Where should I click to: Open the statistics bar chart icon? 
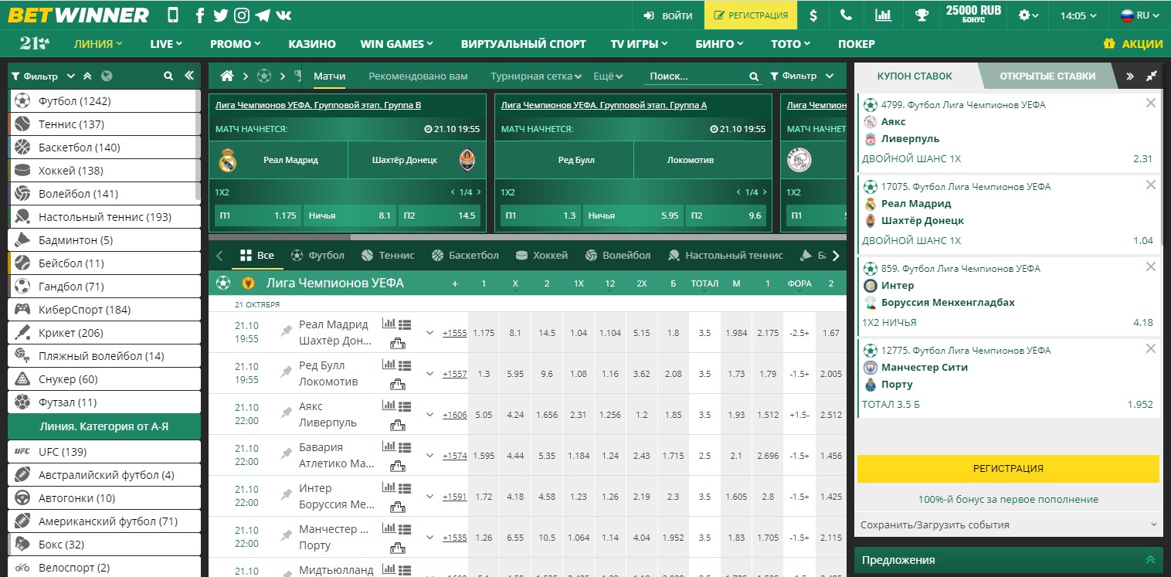882,15
